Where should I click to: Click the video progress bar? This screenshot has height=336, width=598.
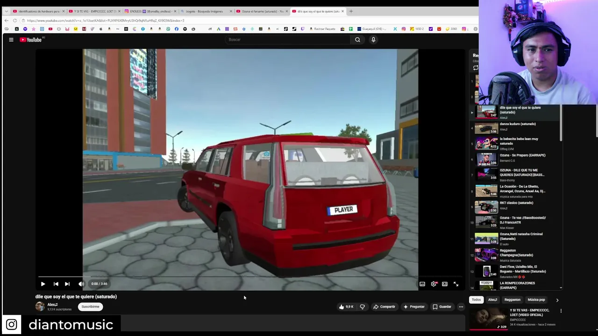click(x=250, y=277)
